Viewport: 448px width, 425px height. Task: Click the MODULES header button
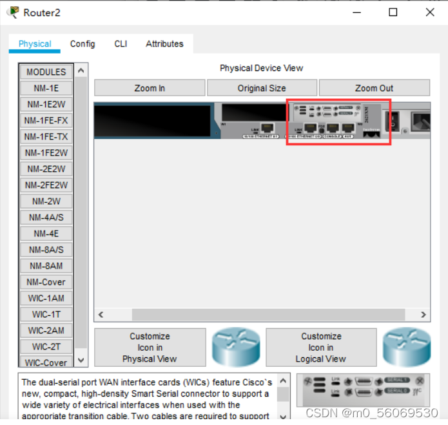coord(46,72)
